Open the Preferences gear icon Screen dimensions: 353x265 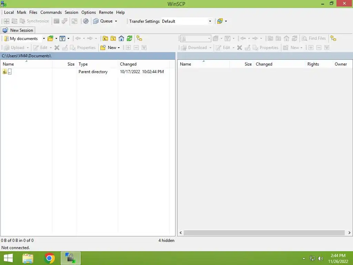point(86,21)
